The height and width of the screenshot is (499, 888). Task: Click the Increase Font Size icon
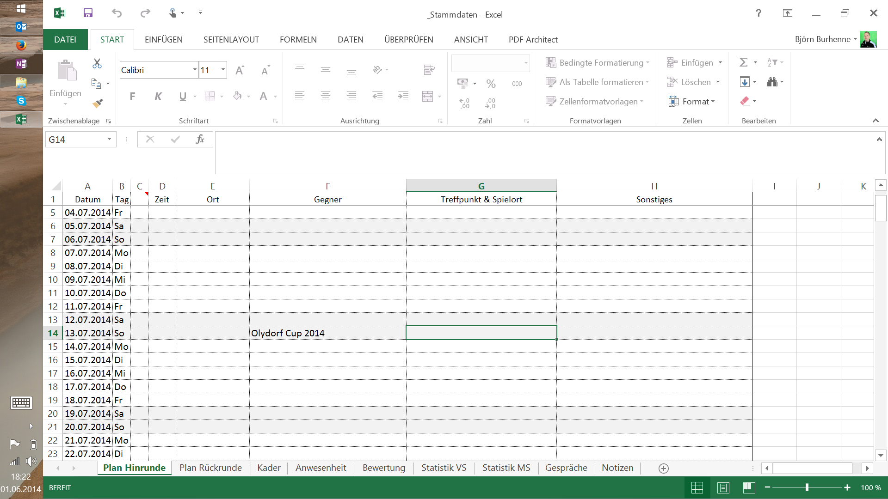click(240, 70)
